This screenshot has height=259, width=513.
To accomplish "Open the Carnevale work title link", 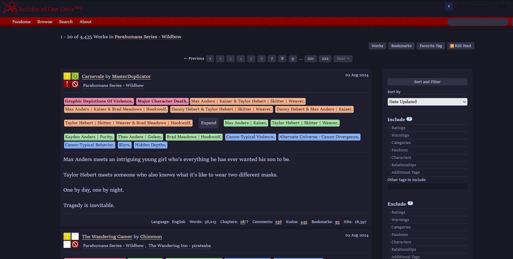I will point(93,77).
